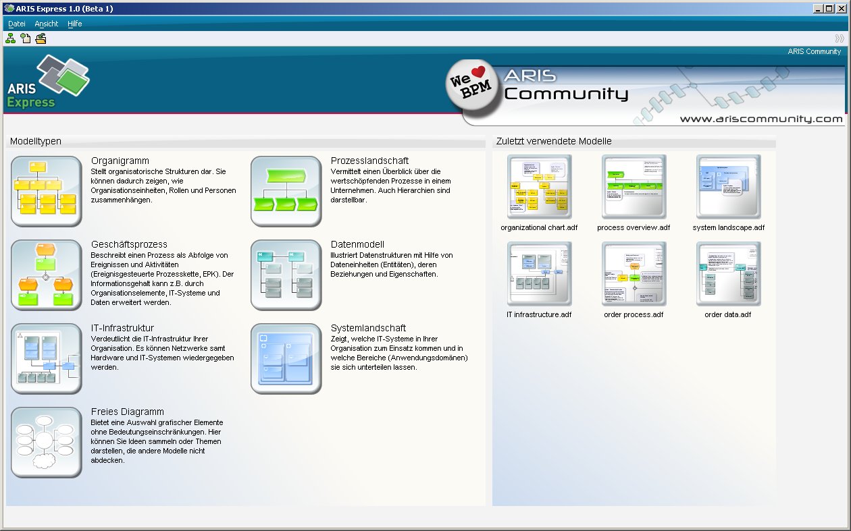Open the Ansicht menu

point(47,24)
